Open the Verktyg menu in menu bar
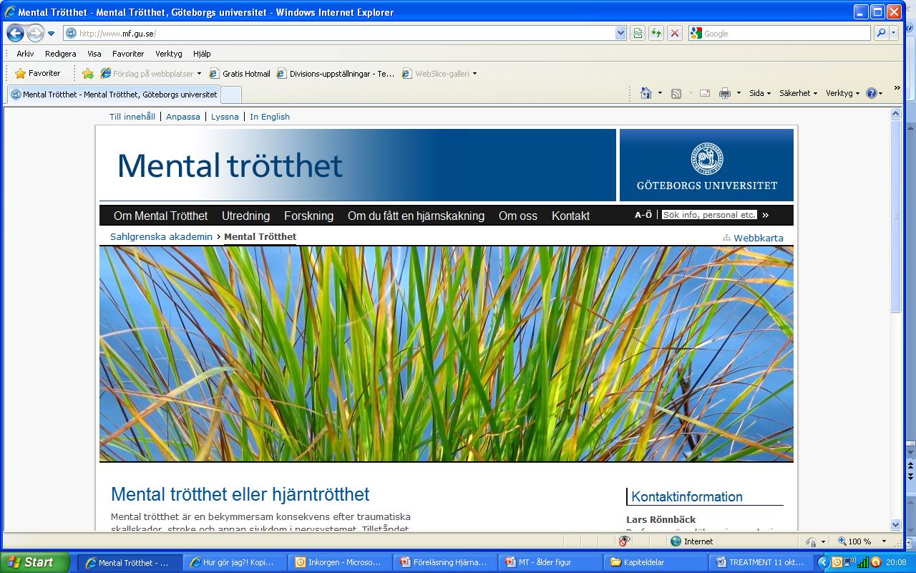 (169, 54)
